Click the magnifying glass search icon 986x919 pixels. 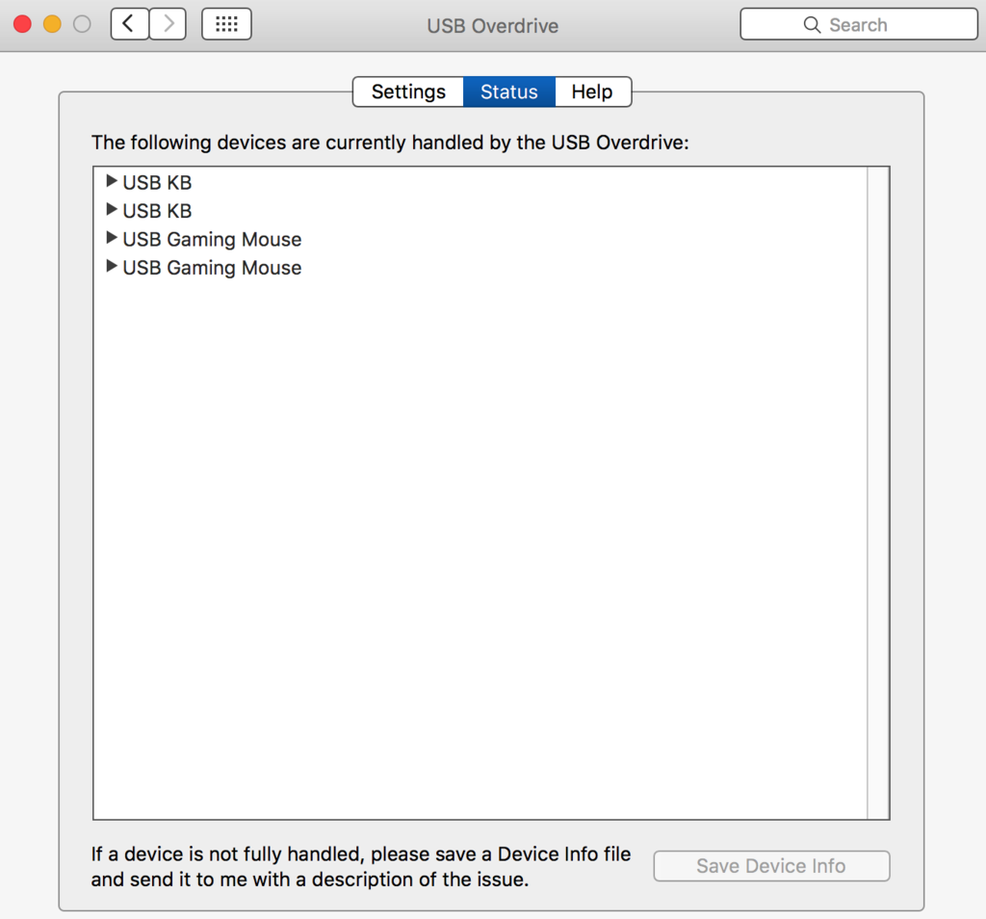tap(812, 25)
